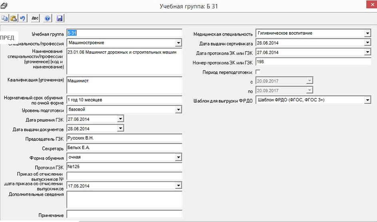
Task: Close the Учебная группа window
Action: pyautogui.click(x=368, y=5)
